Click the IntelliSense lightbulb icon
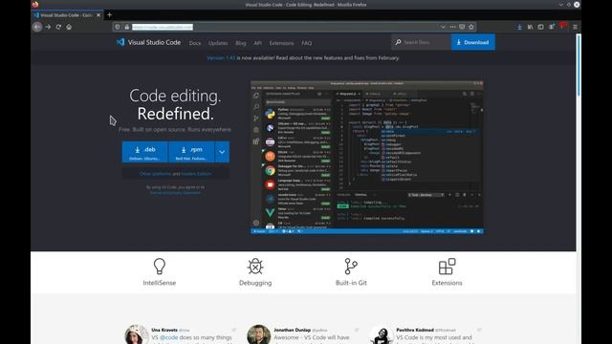 tap(160, 267)
